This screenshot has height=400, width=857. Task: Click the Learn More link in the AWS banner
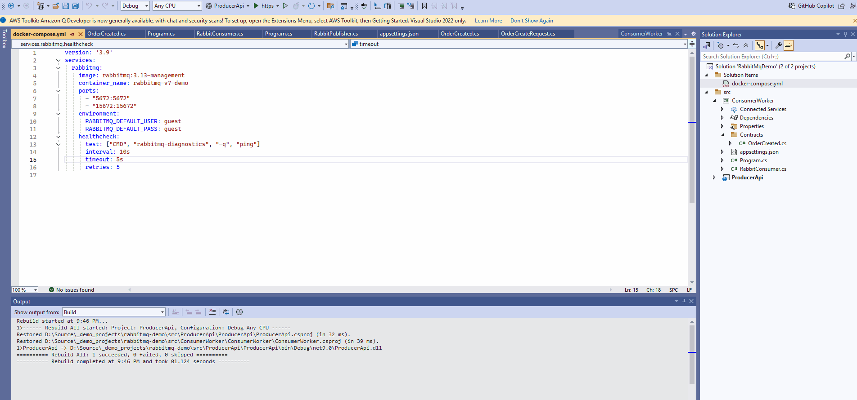pos(488,21)
